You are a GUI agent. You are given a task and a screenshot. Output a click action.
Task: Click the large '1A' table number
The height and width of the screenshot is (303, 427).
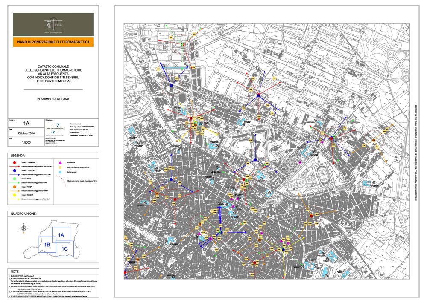[26, 124]
